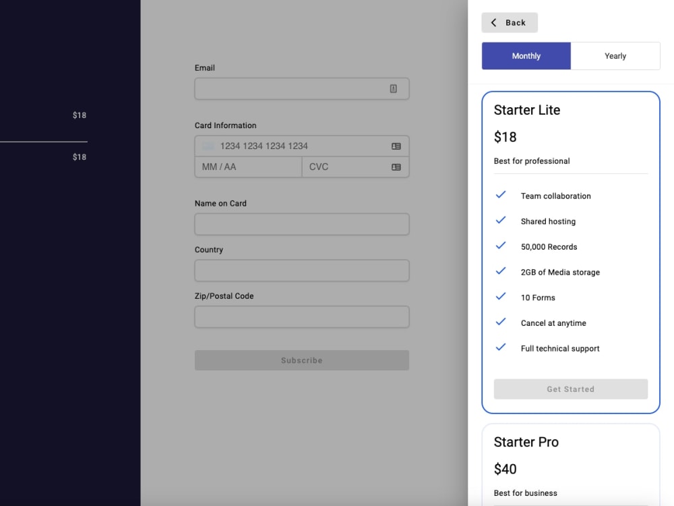The width and height of the screenshot is (674, 506).
Task: Click checkmark next to Team collaboration
Action: tap(501, 195)
